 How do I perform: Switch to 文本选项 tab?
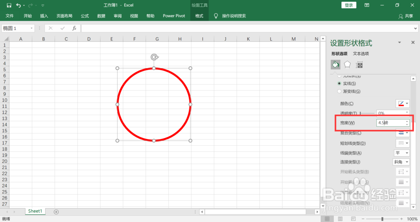pos(361,54)
